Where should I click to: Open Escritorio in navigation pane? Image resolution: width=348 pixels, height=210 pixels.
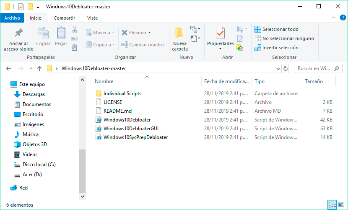28,114
